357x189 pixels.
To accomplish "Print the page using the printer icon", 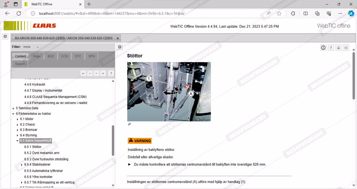I will pyautogui.click(x=338, y=48).
